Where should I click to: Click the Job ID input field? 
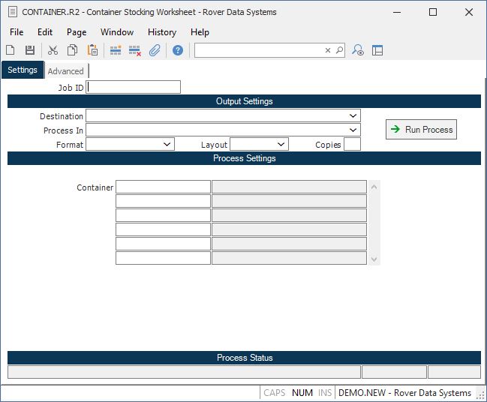coord(134,87)
